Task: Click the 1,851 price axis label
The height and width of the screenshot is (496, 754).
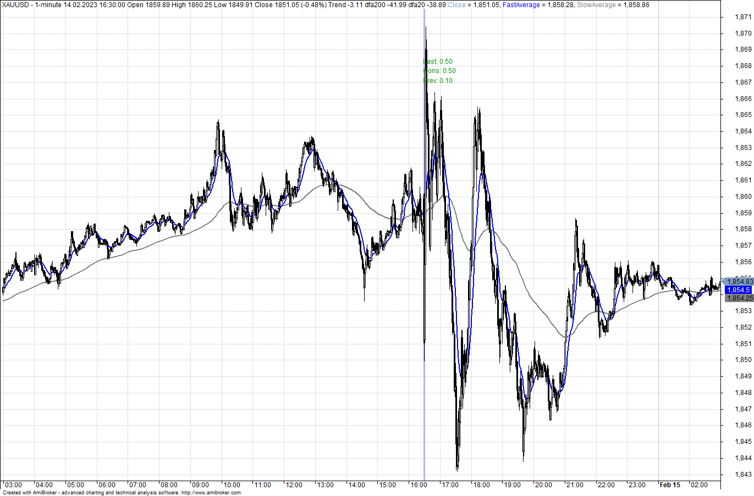Action: click(744, 344)
